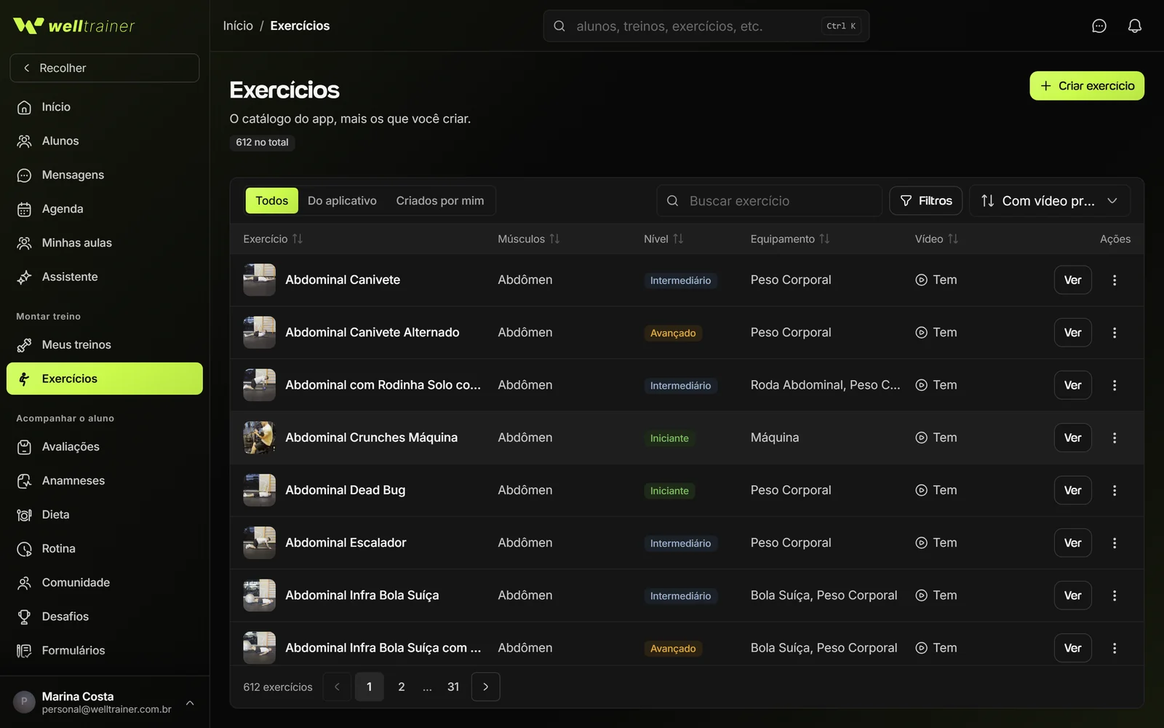The height and width of the screenshot is (728, 1164).
Task: Go to next page arrow
Action: click(x=485, y=687)
